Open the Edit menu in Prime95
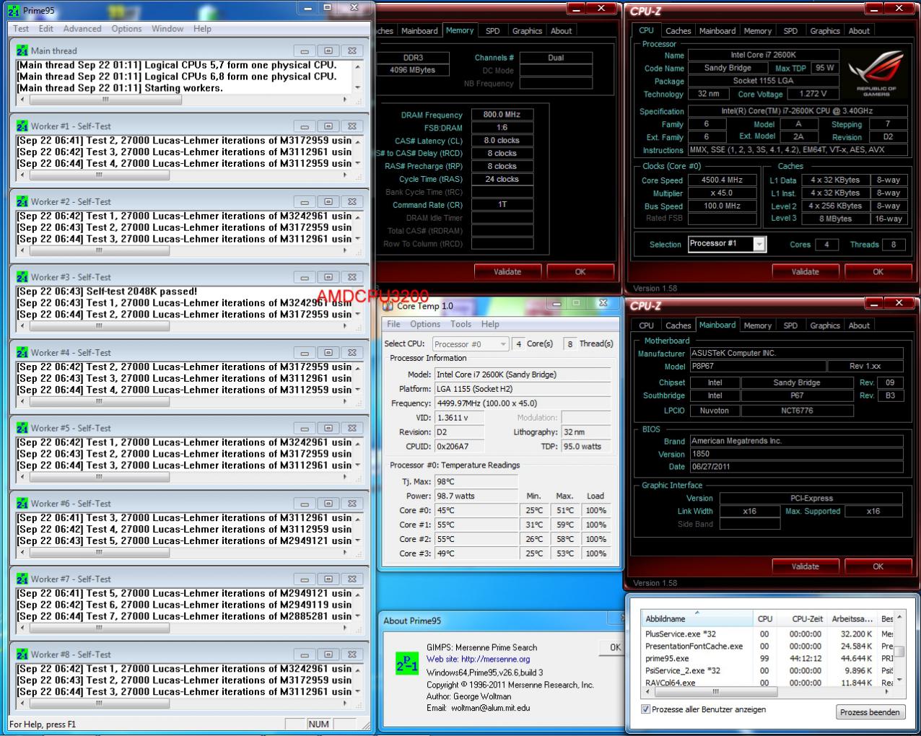The width and height of the screenshot is (921, 736). click(46, 29)
